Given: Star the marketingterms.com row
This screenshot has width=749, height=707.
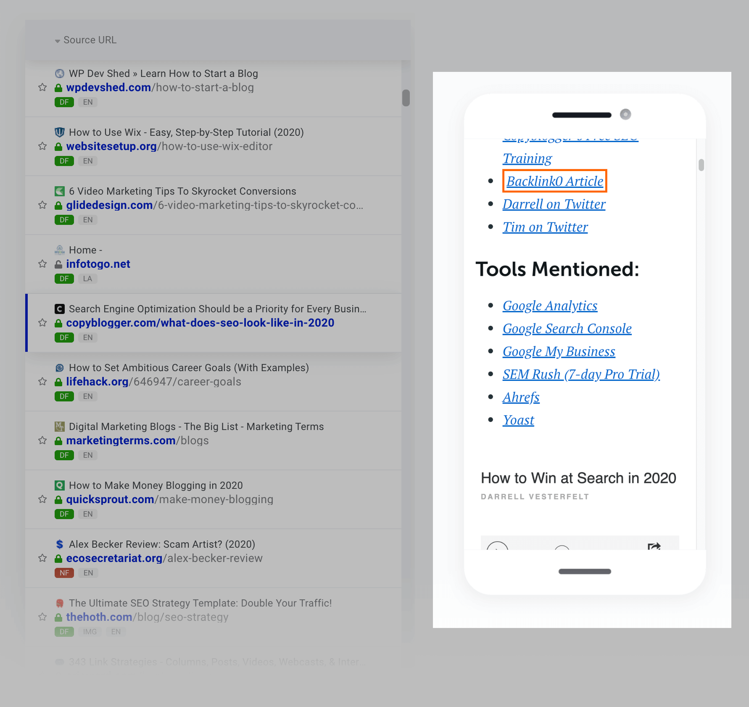Looking at the screenshot, I should pos(42,441).
